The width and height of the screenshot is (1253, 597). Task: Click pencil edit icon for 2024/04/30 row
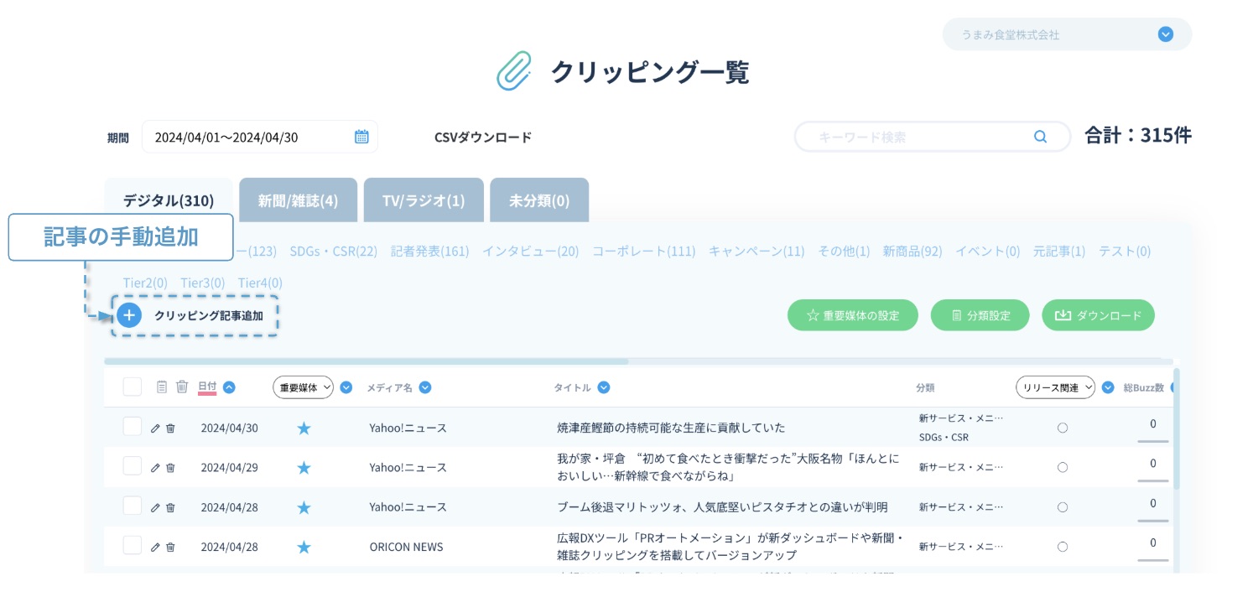pyautogui.click(x=155, y=428)
